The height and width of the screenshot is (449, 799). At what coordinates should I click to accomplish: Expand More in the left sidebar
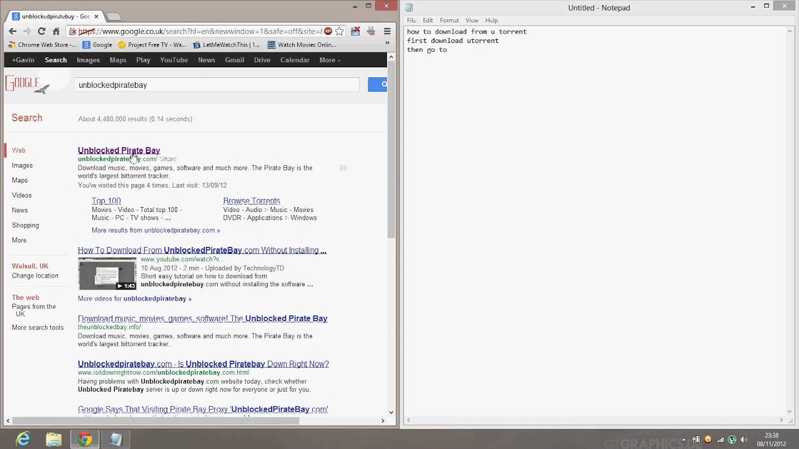[19, 240]
